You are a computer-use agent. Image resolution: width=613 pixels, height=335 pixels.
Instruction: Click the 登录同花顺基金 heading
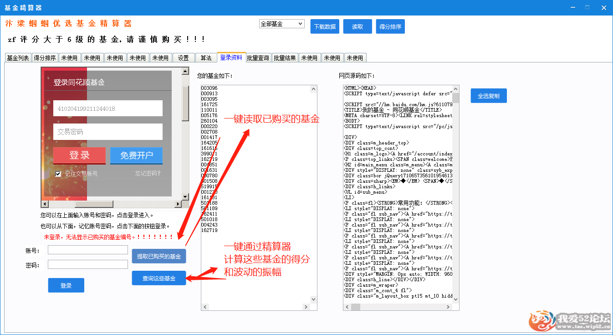(79, 82)
